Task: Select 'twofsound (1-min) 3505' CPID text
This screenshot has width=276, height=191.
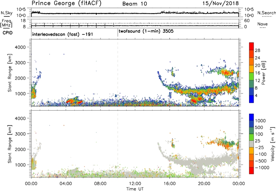Action: click(146, 31)
